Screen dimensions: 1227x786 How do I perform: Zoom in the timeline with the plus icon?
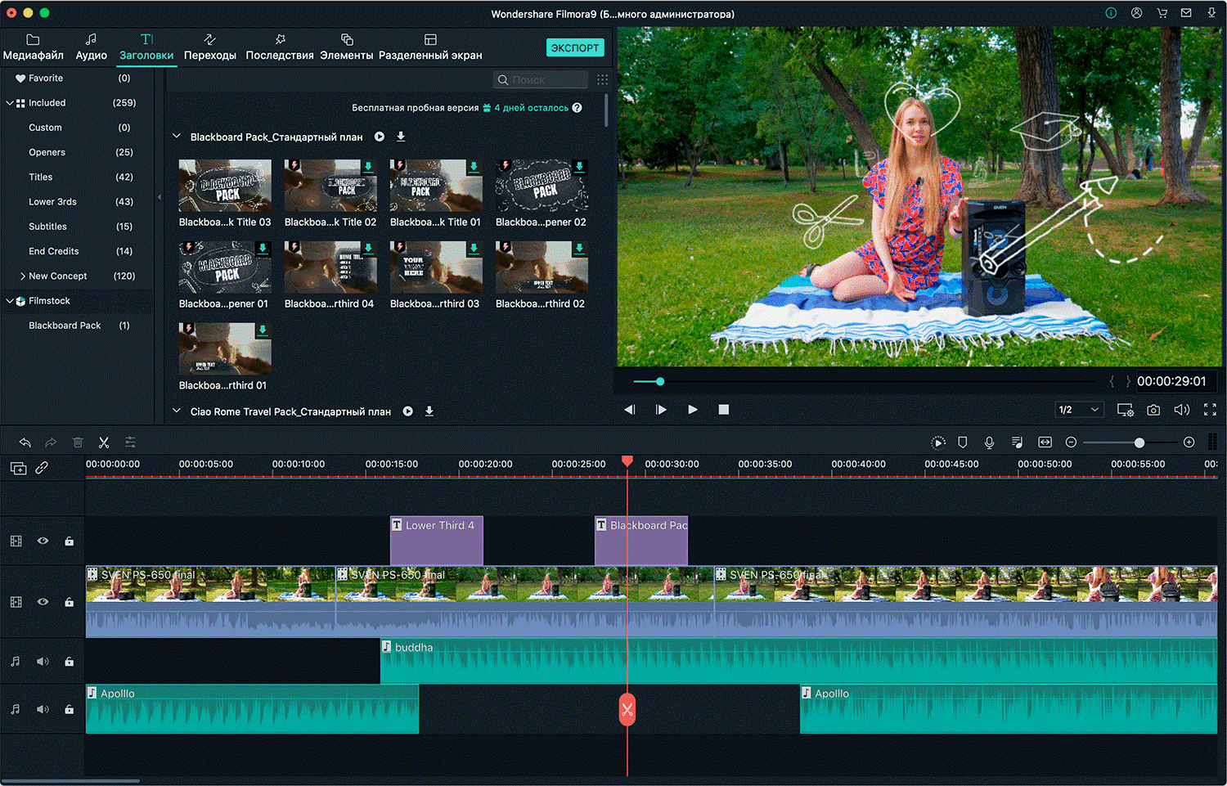tap(1189, 442)
